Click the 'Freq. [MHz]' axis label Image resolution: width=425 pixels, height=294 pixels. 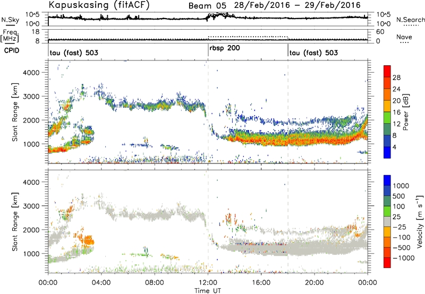10,36
